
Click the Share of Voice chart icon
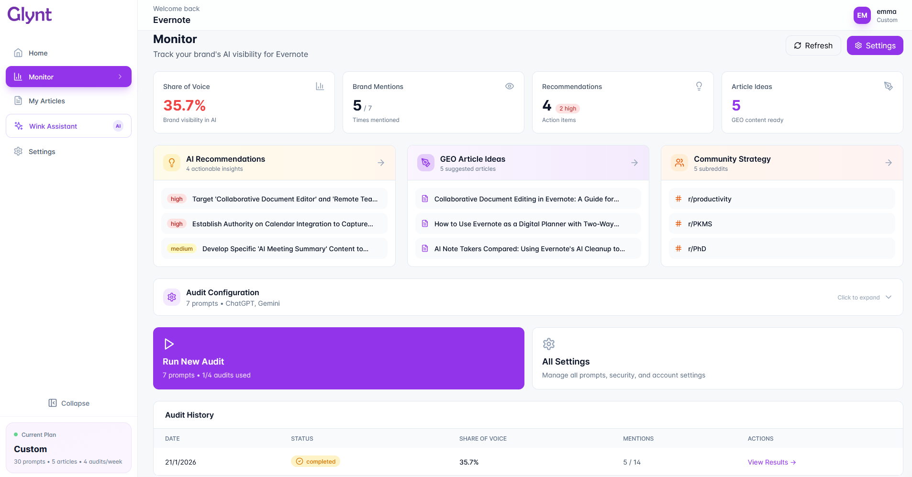tap(320, 86)
